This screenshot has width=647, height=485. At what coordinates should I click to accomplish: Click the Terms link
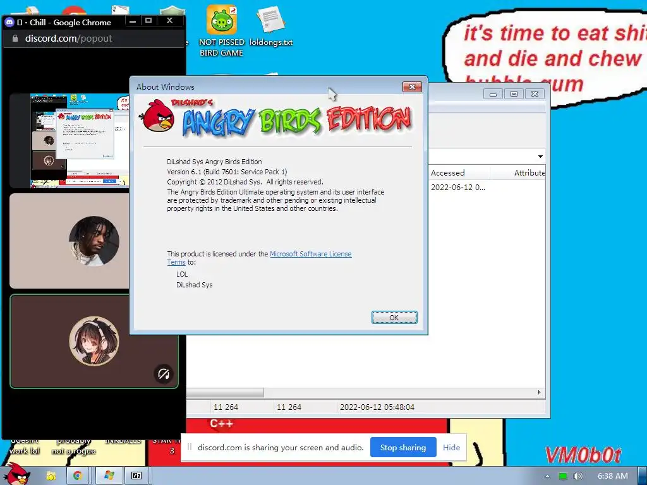coord(176,262)
